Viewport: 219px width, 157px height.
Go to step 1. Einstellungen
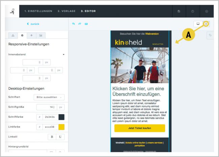click(38, 11)
